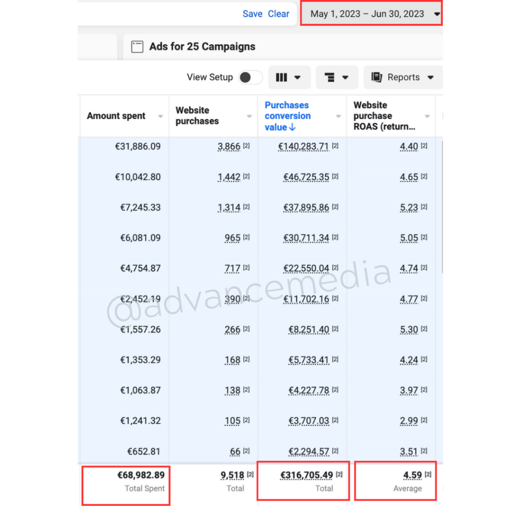506x506 pixels.
Task: Select the Ads for 25 Campaigns tab
Action: click(x=202, y=47)
